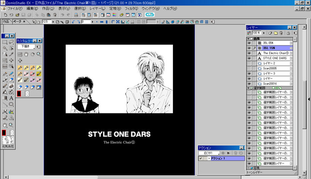
Task: Click the flip horizontal double-arrow icon
Action: [x=102, y=22]
